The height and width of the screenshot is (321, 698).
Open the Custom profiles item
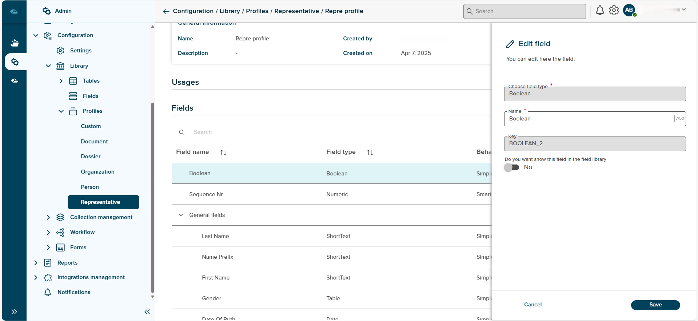[91, 126]
